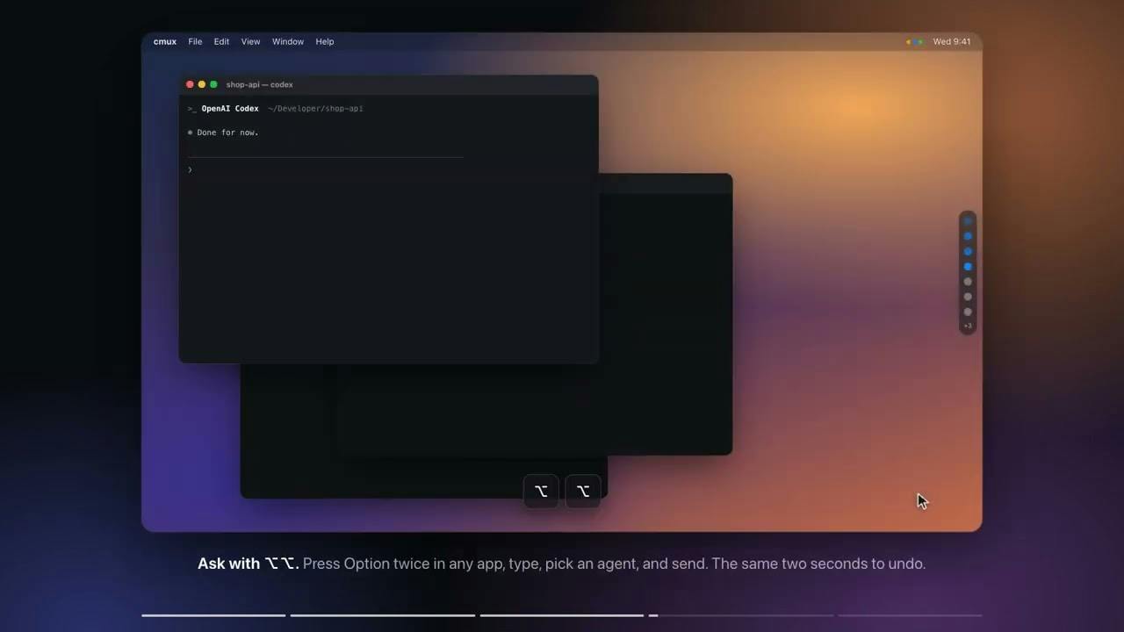Click the 'Done for now.' message
1124x632 pixels.
pos(227,133)
